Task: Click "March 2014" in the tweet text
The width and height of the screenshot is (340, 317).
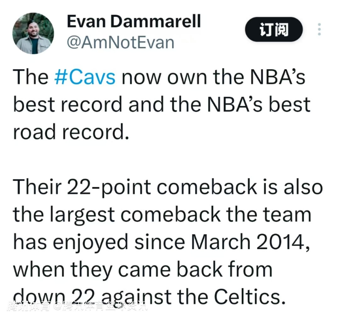Action: point(247,242)
